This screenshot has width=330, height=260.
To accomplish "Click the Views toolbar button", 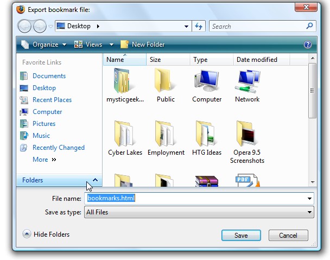I will pos(88,45).
